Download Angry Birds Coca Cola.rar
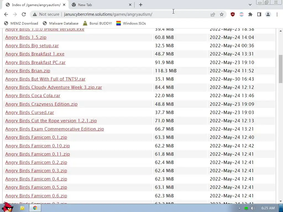283x212 pixels. click(x=33, y=96)
